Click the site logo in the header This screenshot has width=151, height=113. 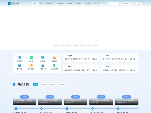(13, 3)
